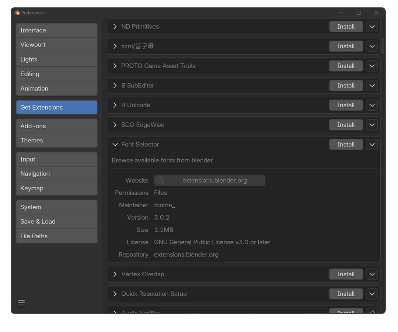398x332 pixels.
Task: Click the extensions list scrollbar
Action: point(383,46)
